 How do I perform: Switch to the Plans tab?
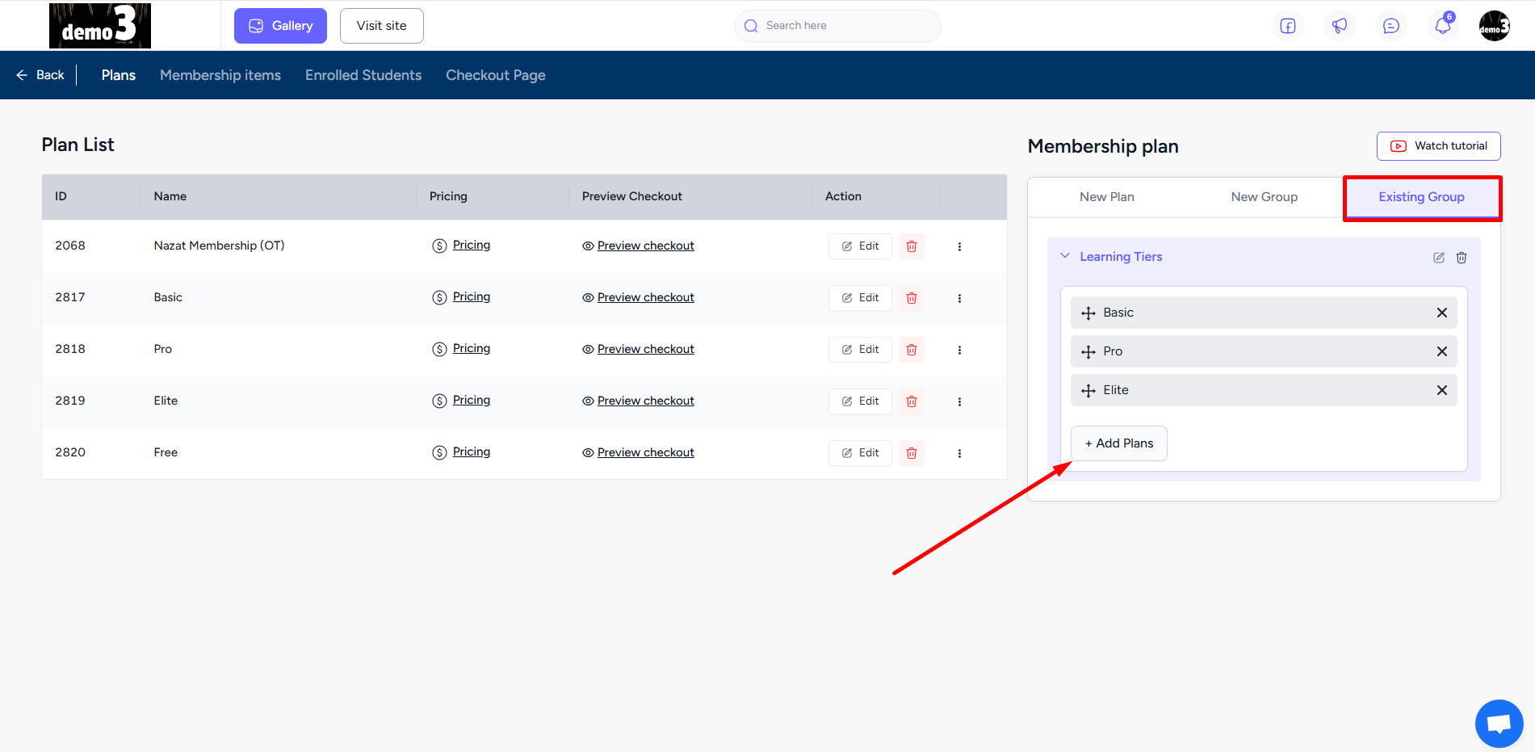tap(119, 75)
